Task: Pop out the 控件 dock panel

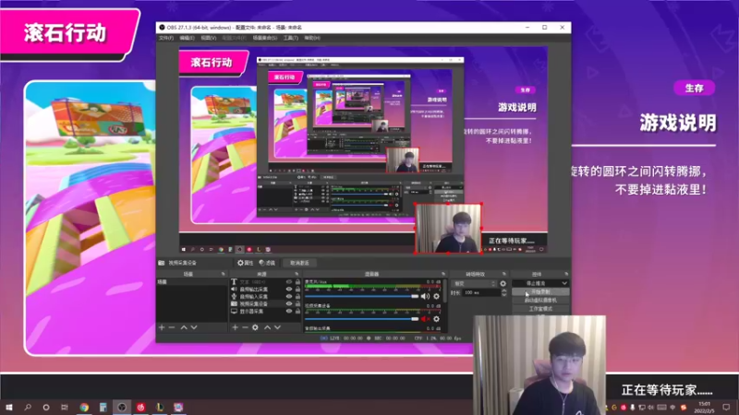Action: pos(566,274)
